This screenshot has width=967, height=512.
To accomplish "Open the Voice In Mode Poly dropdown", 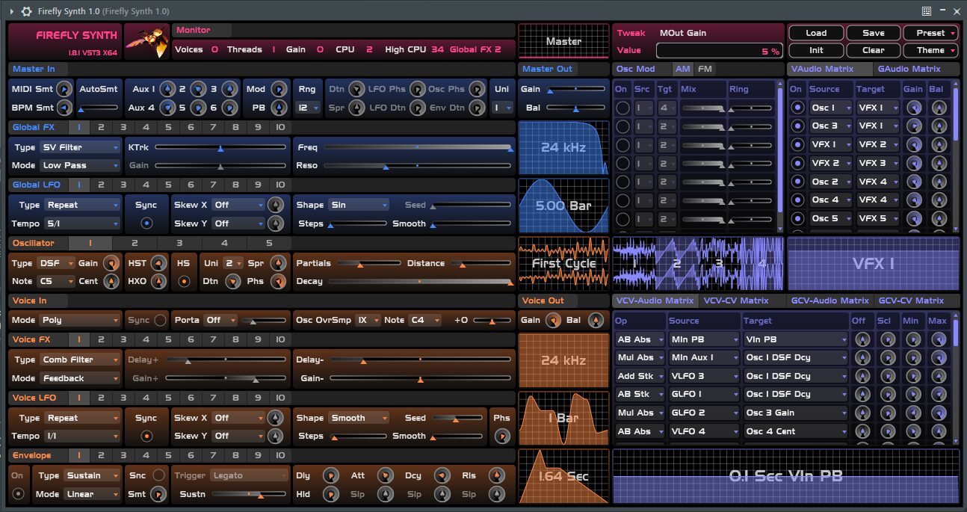I will (80, 320).
